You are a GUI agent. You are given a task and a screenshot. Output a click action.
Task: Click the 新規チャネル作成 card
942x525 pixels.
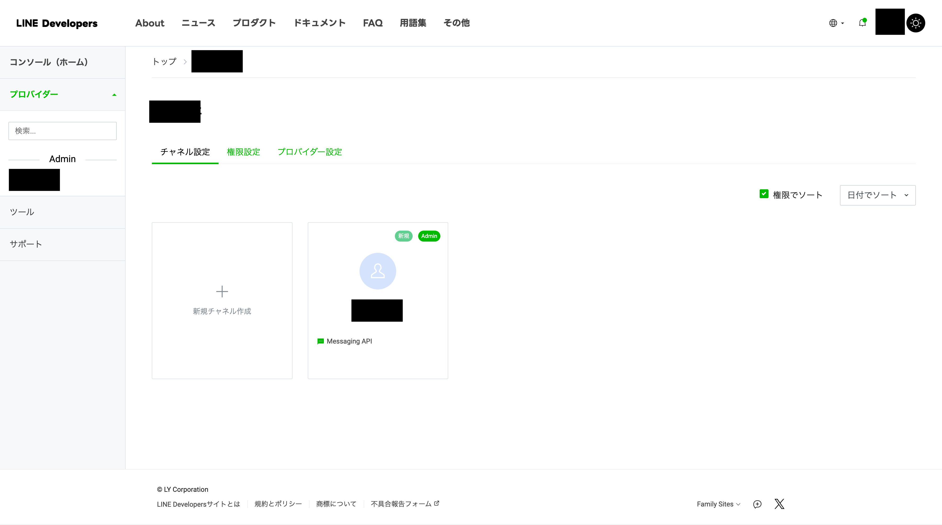coord(222,300)
